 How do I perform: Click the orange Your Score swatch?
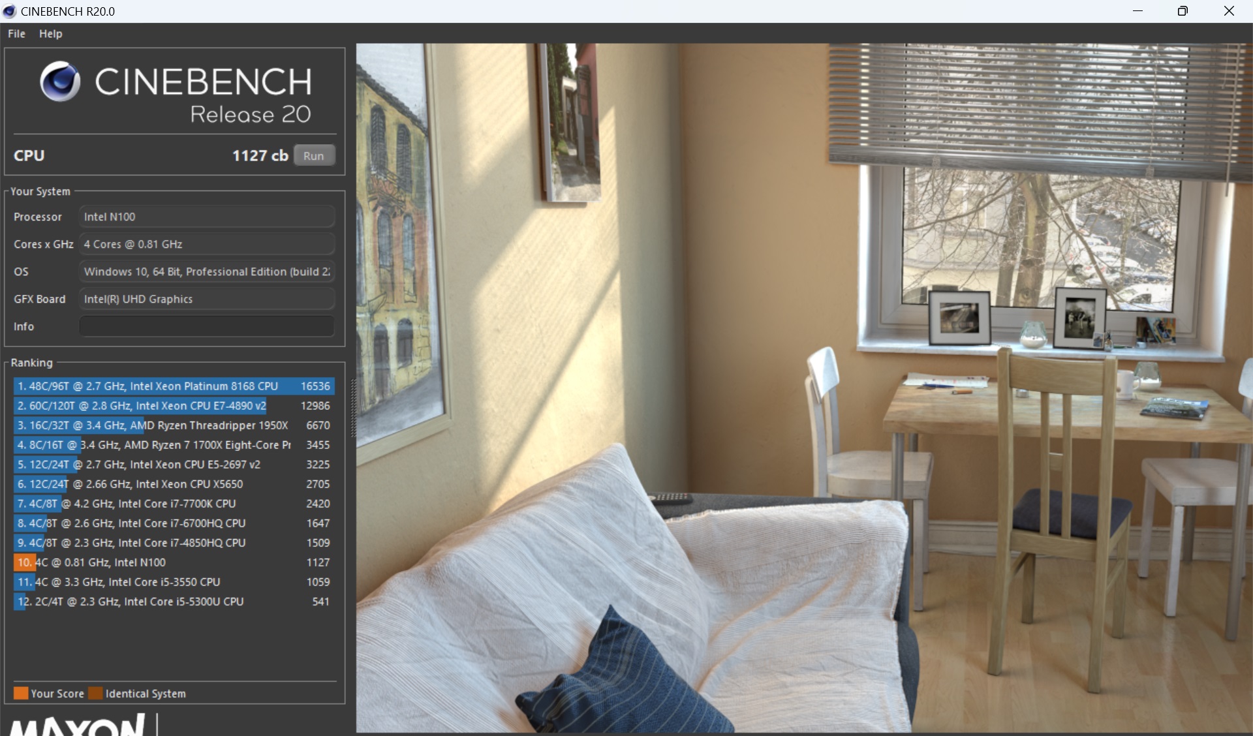21,693
